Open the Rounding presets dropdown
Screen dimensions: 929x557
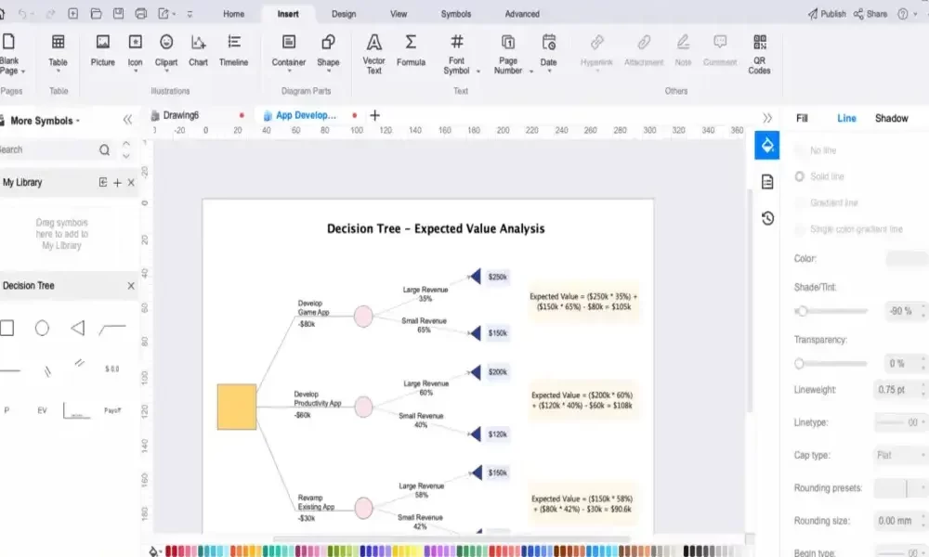coord(899,487)
